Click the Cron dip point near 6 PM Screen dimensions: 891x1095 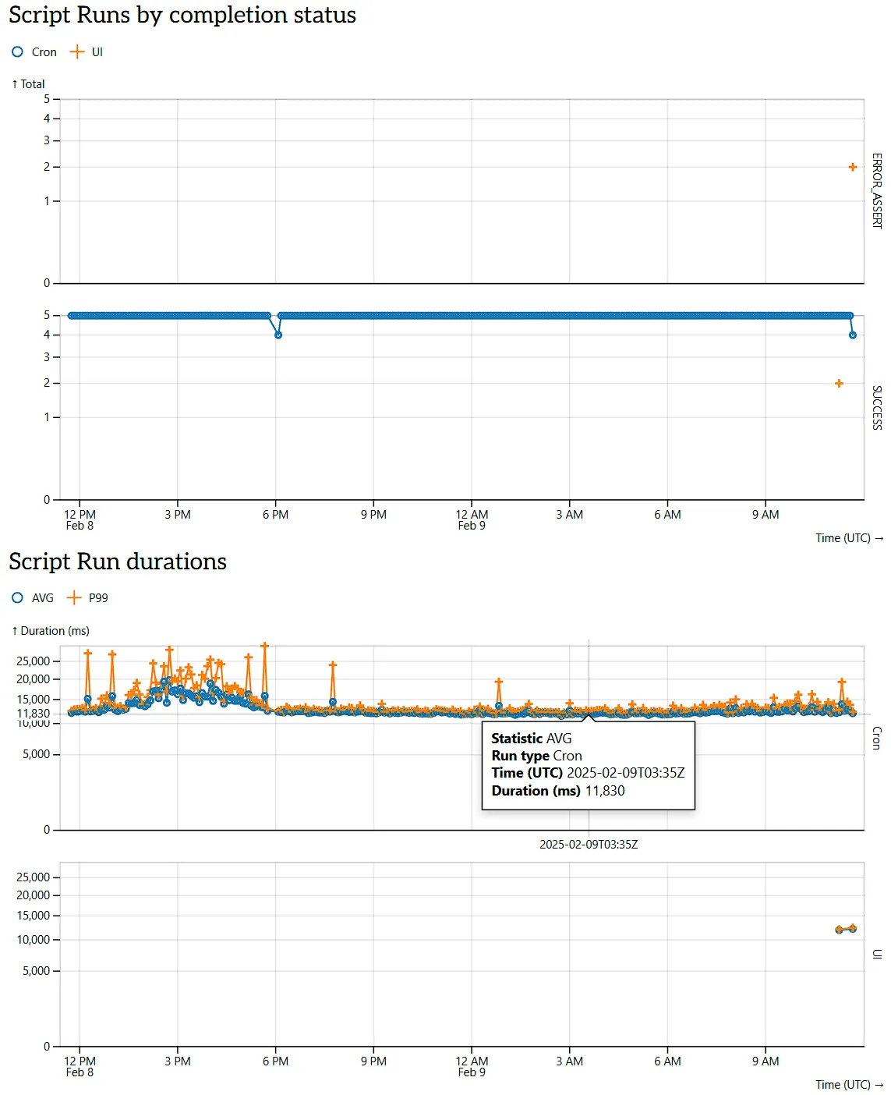[x=278, y=335]
